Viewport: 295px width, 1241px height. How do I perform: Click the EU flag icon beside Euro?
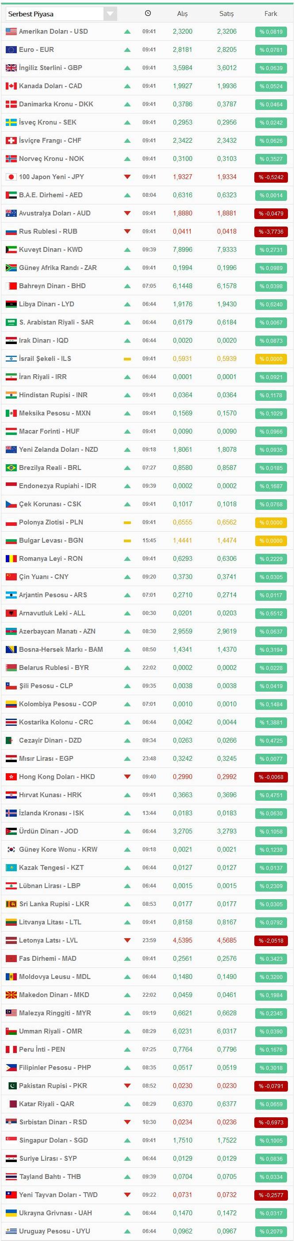11,50
